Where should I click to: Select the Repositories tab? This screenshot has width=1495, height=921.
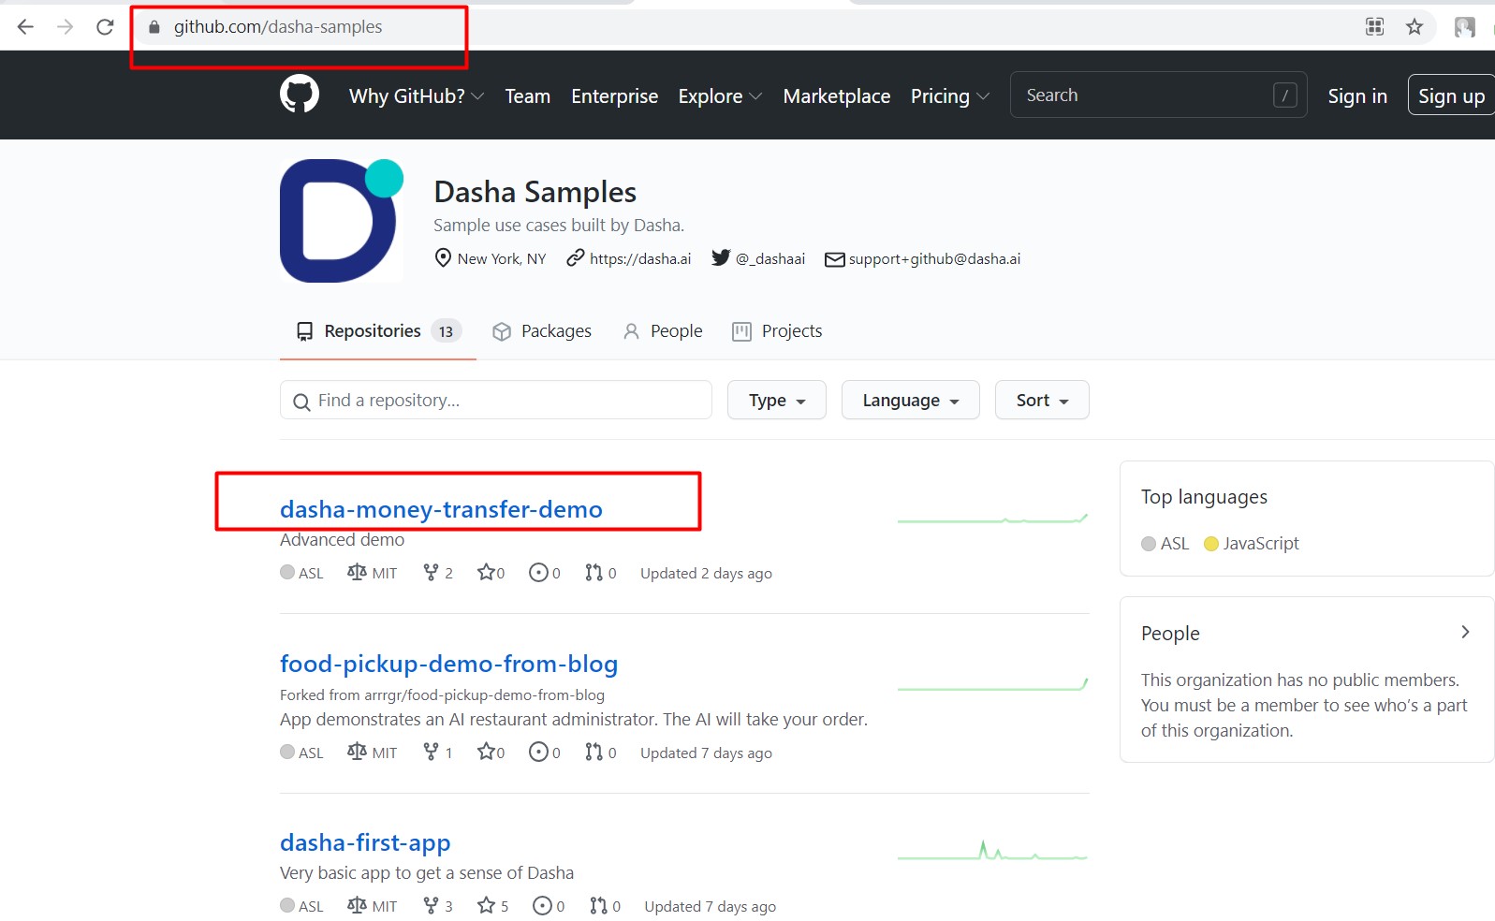pyautogui.click(x=378, y=331)
